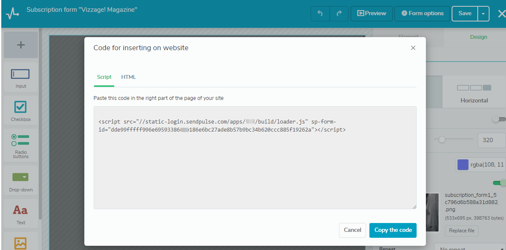Open Form options
Screen dimensions: 506x250
click(422, 13)
